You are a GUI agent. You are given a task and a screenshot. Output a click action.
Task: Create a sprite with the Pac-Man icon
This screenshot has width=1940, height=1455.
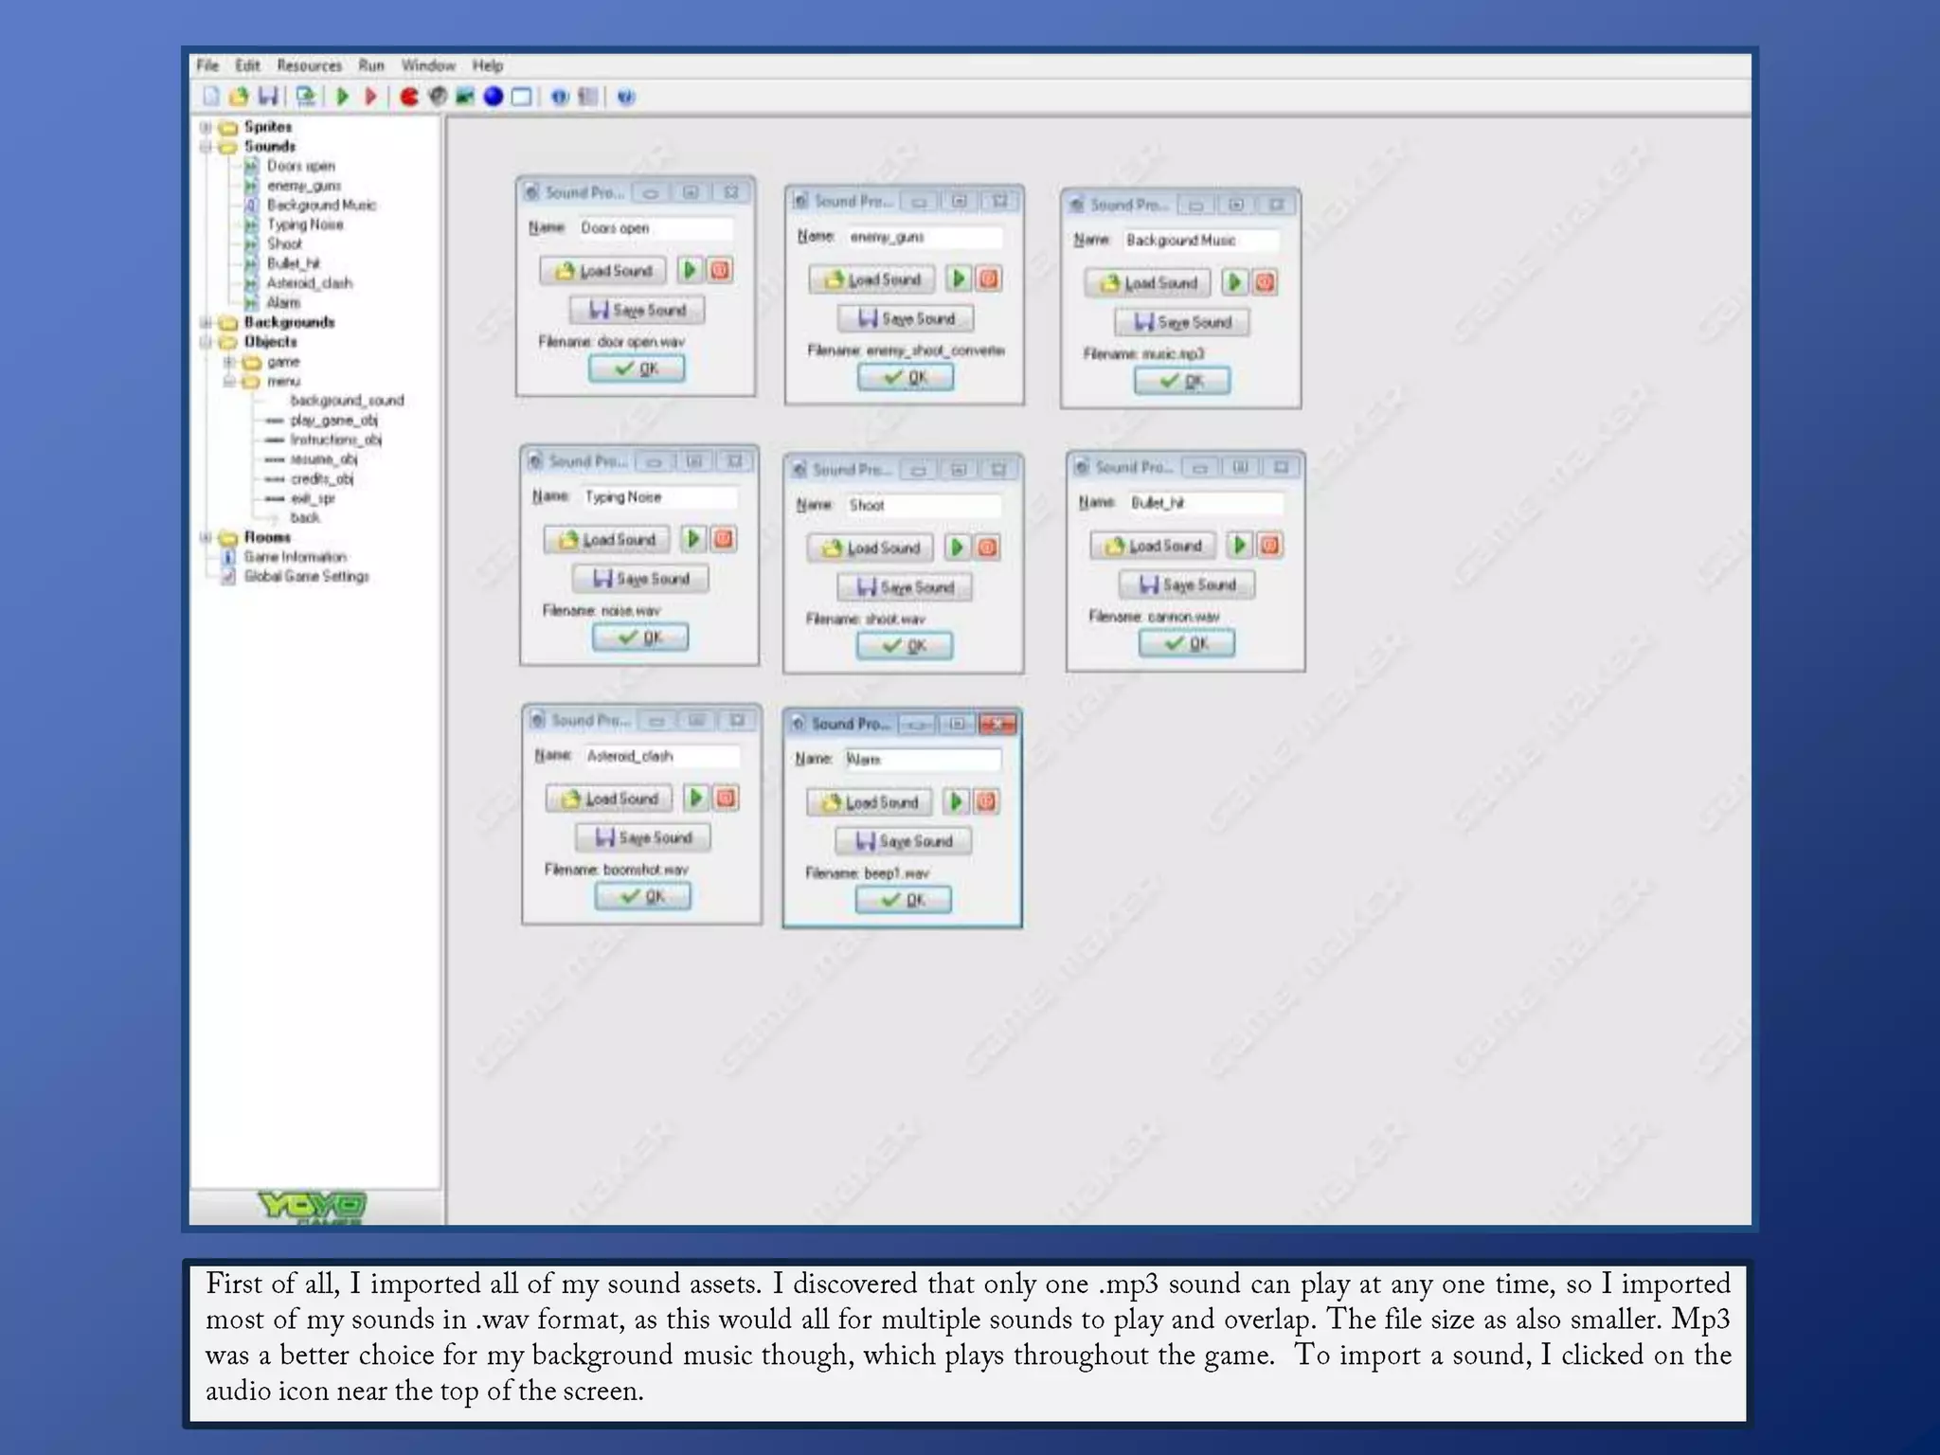click(x=409, y=97)
